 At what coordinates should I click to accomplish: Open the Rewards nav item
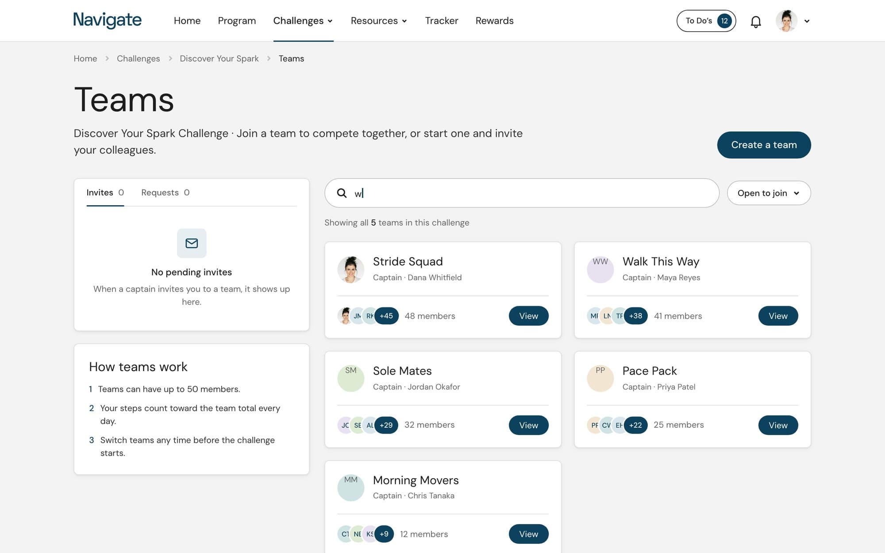(x=494, y=21)
